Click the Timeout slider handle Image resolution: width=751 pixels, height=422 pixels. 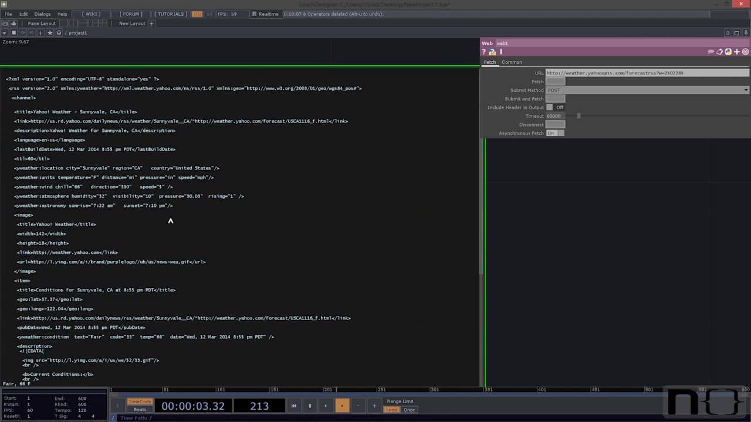(x=579, y=116)
